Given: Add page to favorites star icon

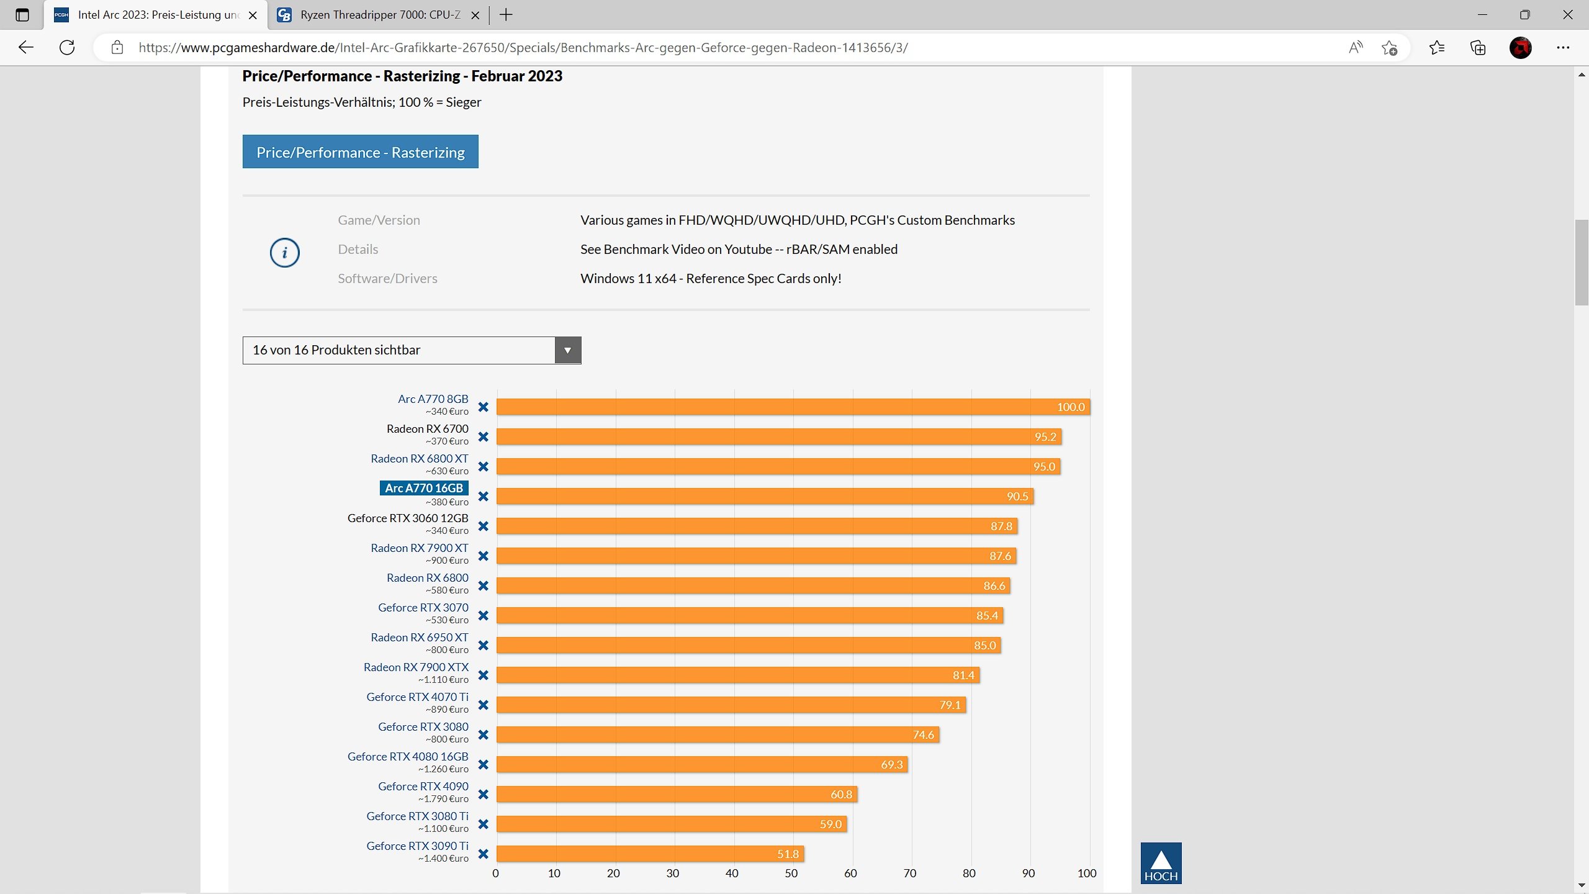Looking at the screenshot, I should coord(1389,47).
